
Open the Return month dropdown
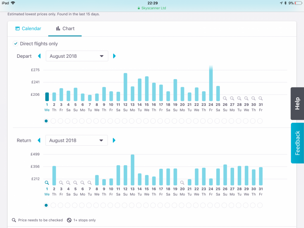(77, 140)
